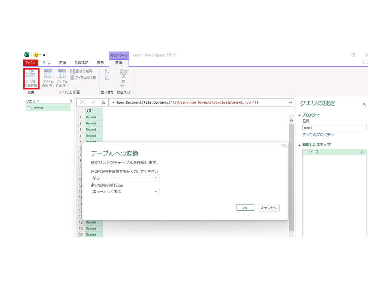Collapse the ribbon with the chevron
392x287 pixels.
pyautogui.click(x=364, y=63)
